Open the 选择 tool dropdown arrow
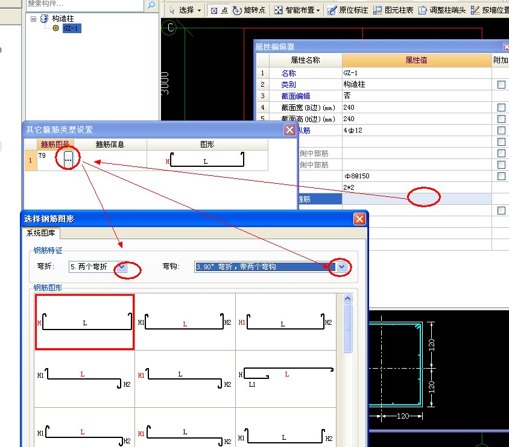 tap(199, 10)
